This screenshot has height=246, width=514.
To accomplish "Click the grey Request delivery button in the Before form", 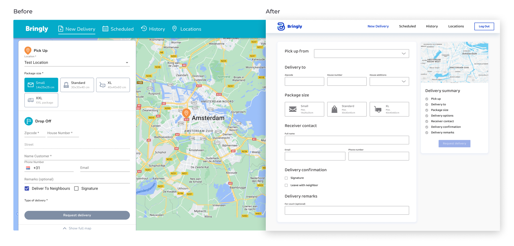I will pos(77,215).
